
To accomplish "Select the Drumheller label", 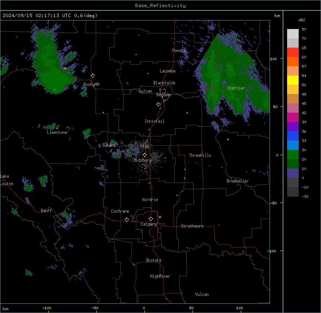I will tap(238, 181).
